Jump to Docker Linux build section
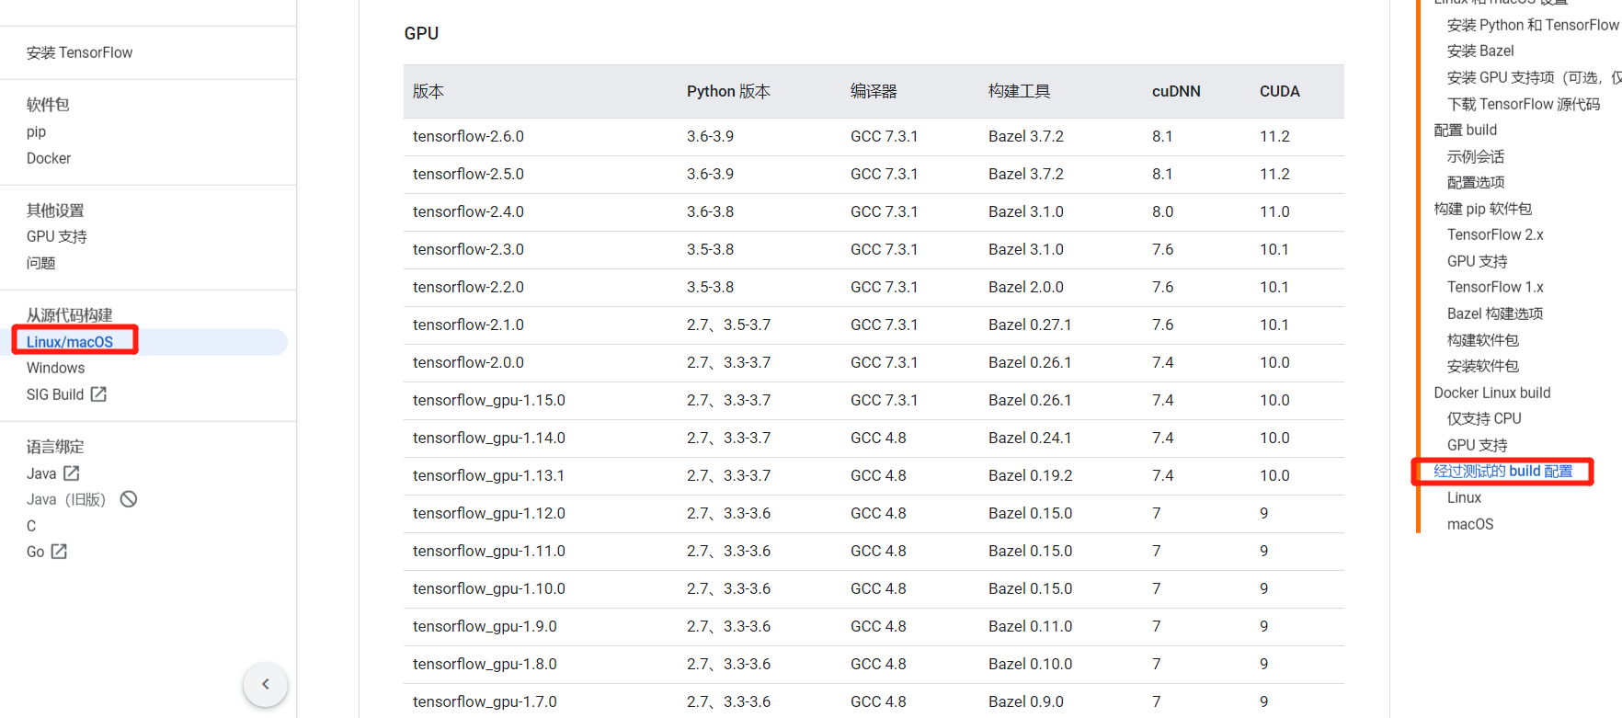Image resolution: width=1622 pixels, height=718 pixels. coord(1492,393)
